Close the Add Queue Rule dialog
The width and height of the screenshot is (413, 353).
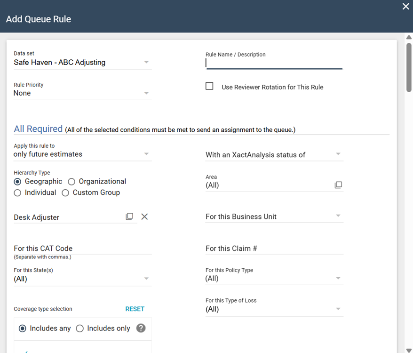[x=405, y=7]
